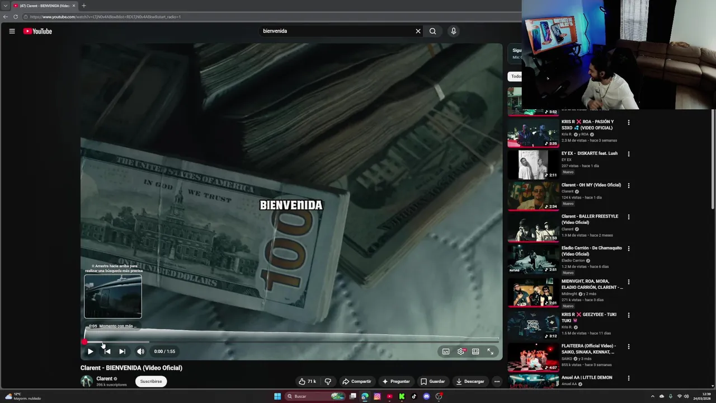Go to the YouTube home logo

pyautogui.click(x=37, y=31)
